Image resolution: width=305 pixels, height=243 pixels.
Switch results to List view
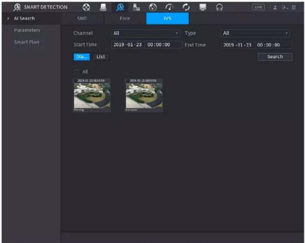(101, 57)
